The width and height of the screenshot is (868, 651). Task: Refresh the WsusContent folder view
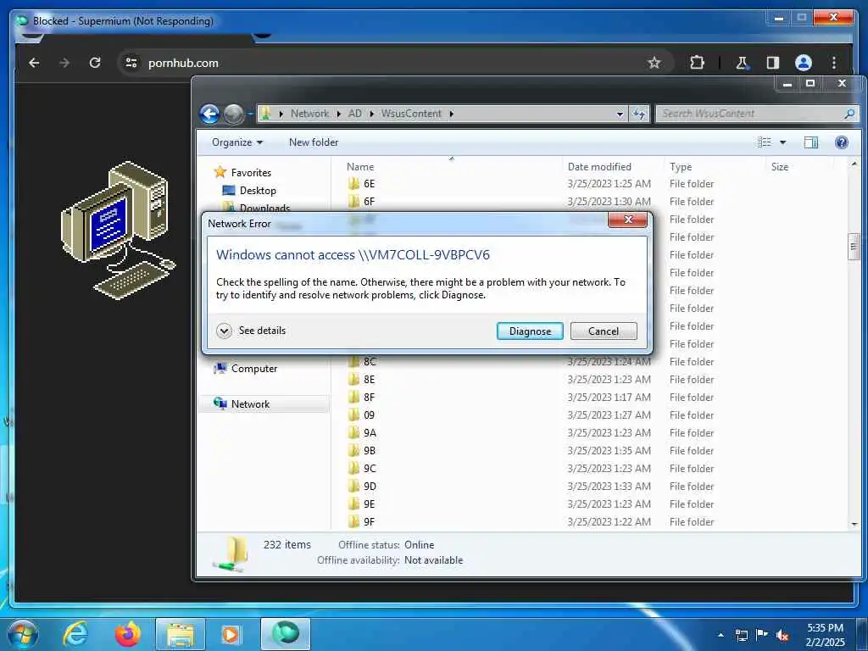click(639, 114)
